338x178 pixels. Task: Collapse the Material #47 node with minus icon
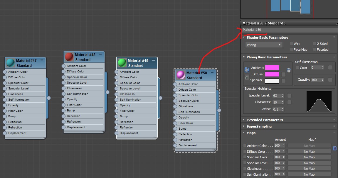point(42,60)
